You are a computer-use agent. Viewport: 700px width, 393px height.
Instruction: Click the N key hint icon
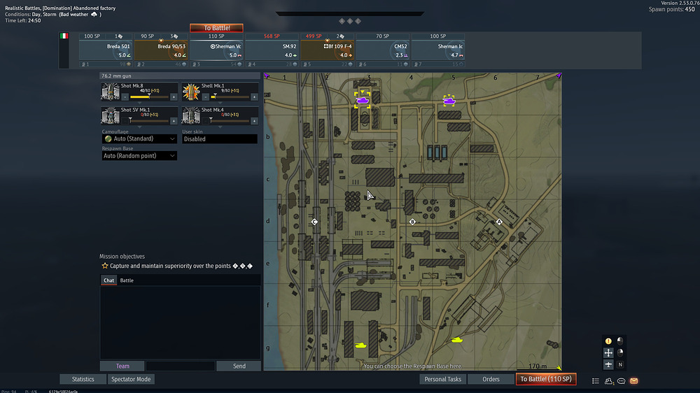point(620,364)
